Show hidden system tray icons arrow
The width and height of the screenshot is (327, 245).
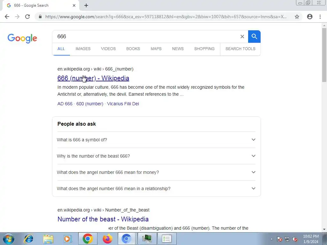[x=271, y=239]
